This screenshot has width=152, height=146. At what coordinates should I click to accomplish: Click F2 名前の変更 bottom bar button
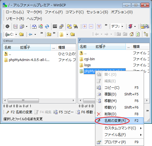click(x=19, y=112)
